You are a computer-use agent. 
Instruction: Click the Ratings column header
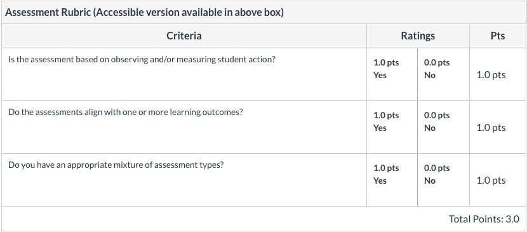point(418,36)
